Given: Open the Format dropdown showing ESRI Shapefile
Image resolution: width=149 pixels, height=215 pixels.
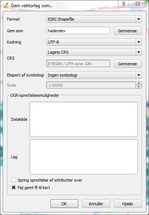Looking at the screenshot, I should (94, 19).
